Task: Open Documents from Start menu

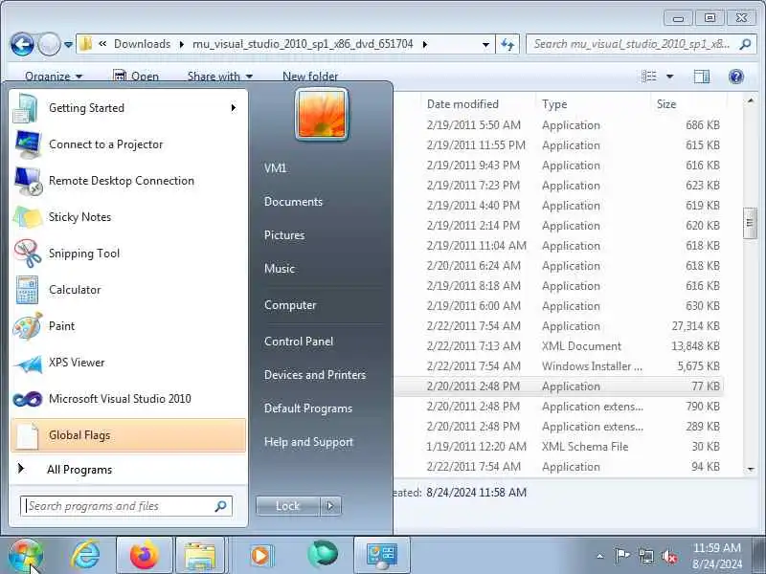Action: click(294, 202)
